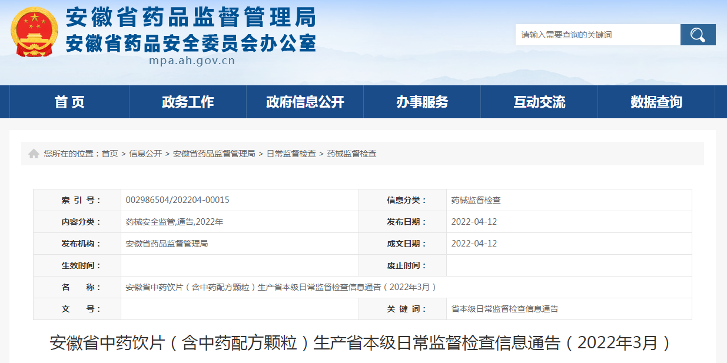Image resolution: width=727 pixels, height=363 pixels.
Task: Click the home icon in breadcrumb
Action: [x=34, y=154]
